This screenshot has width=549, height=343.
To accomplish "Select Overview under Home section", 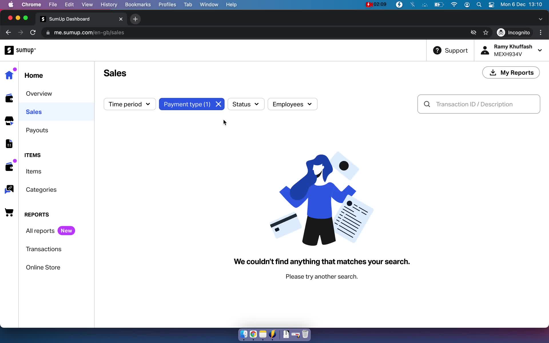I will [39, 94].
